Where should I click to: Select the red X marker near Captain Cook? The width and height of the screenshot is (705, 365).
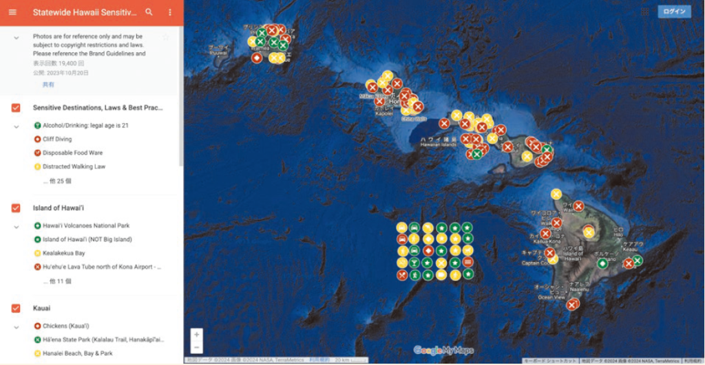[x=549, y=253]
